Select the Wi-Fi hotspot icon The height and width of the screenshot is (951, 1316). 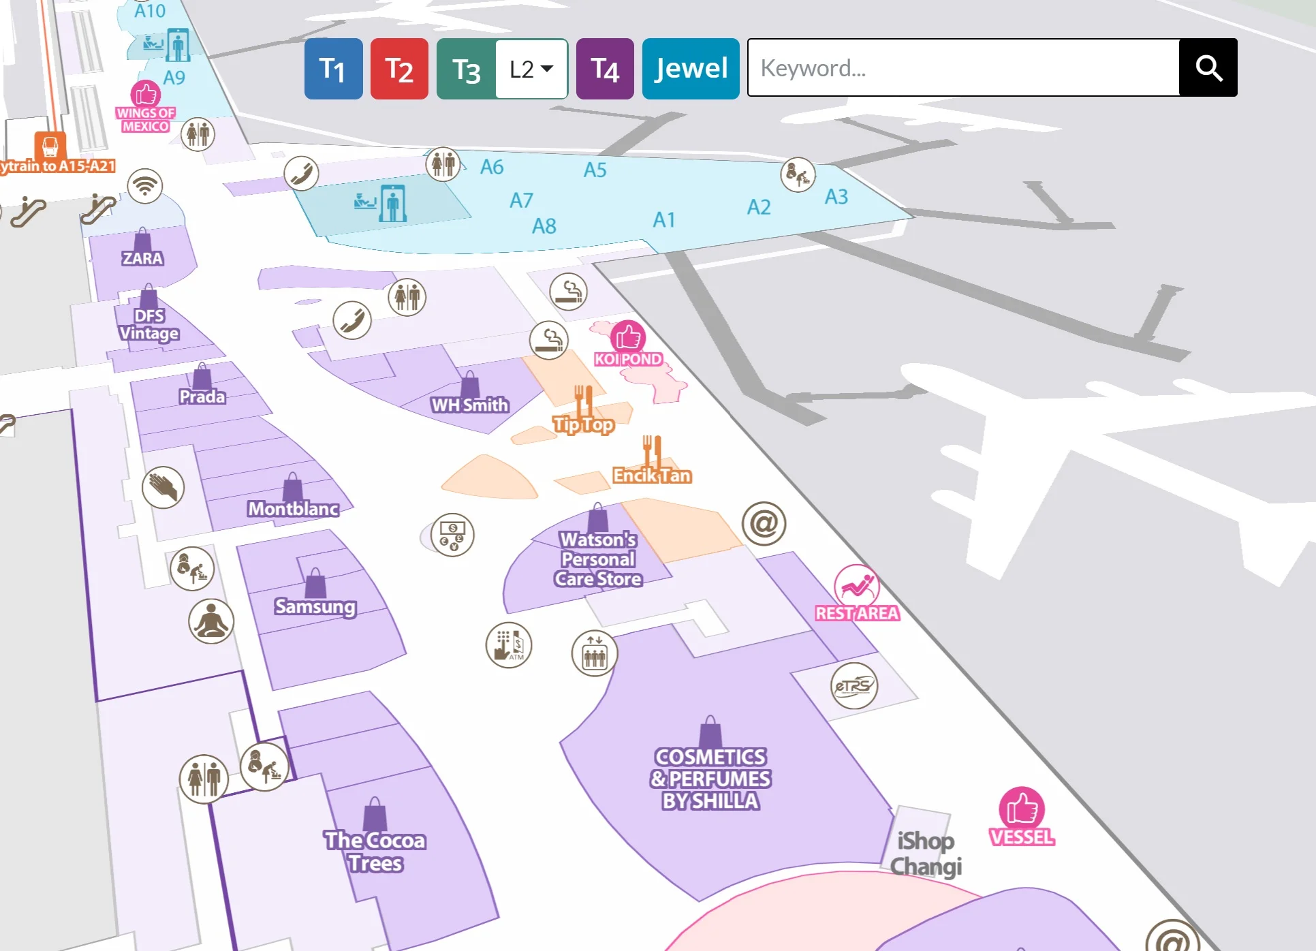(145, 185)
